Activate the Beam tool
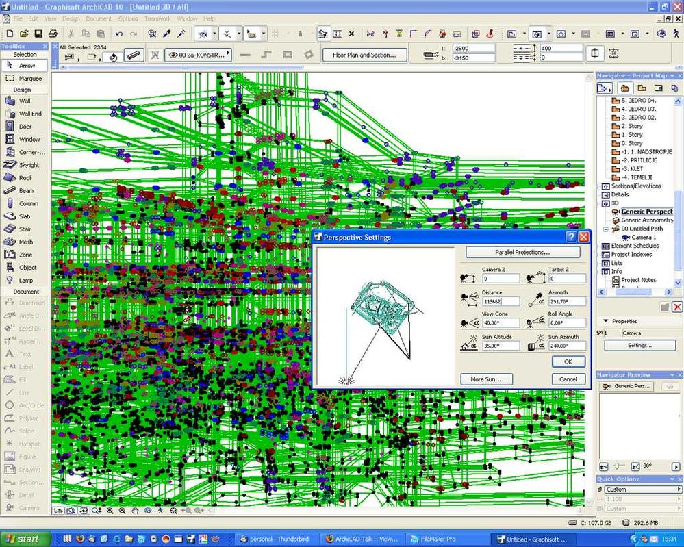Viewport: 684px width, 547px height. [25, 190]
